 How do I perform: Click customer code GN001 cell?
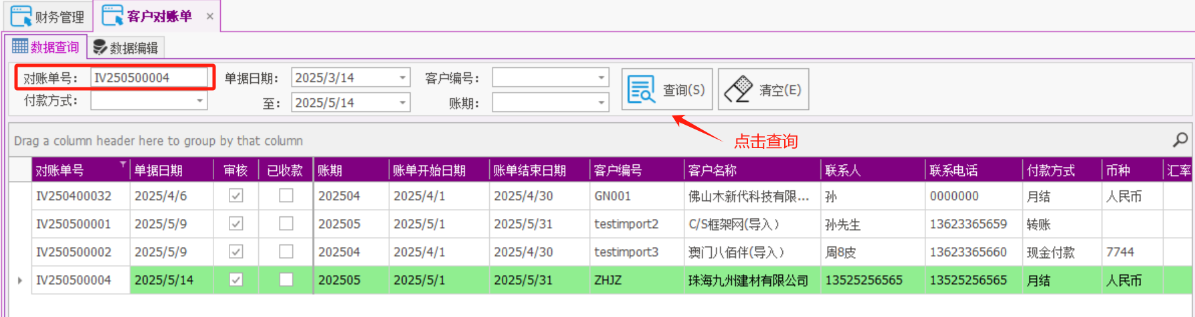(637, 196)
